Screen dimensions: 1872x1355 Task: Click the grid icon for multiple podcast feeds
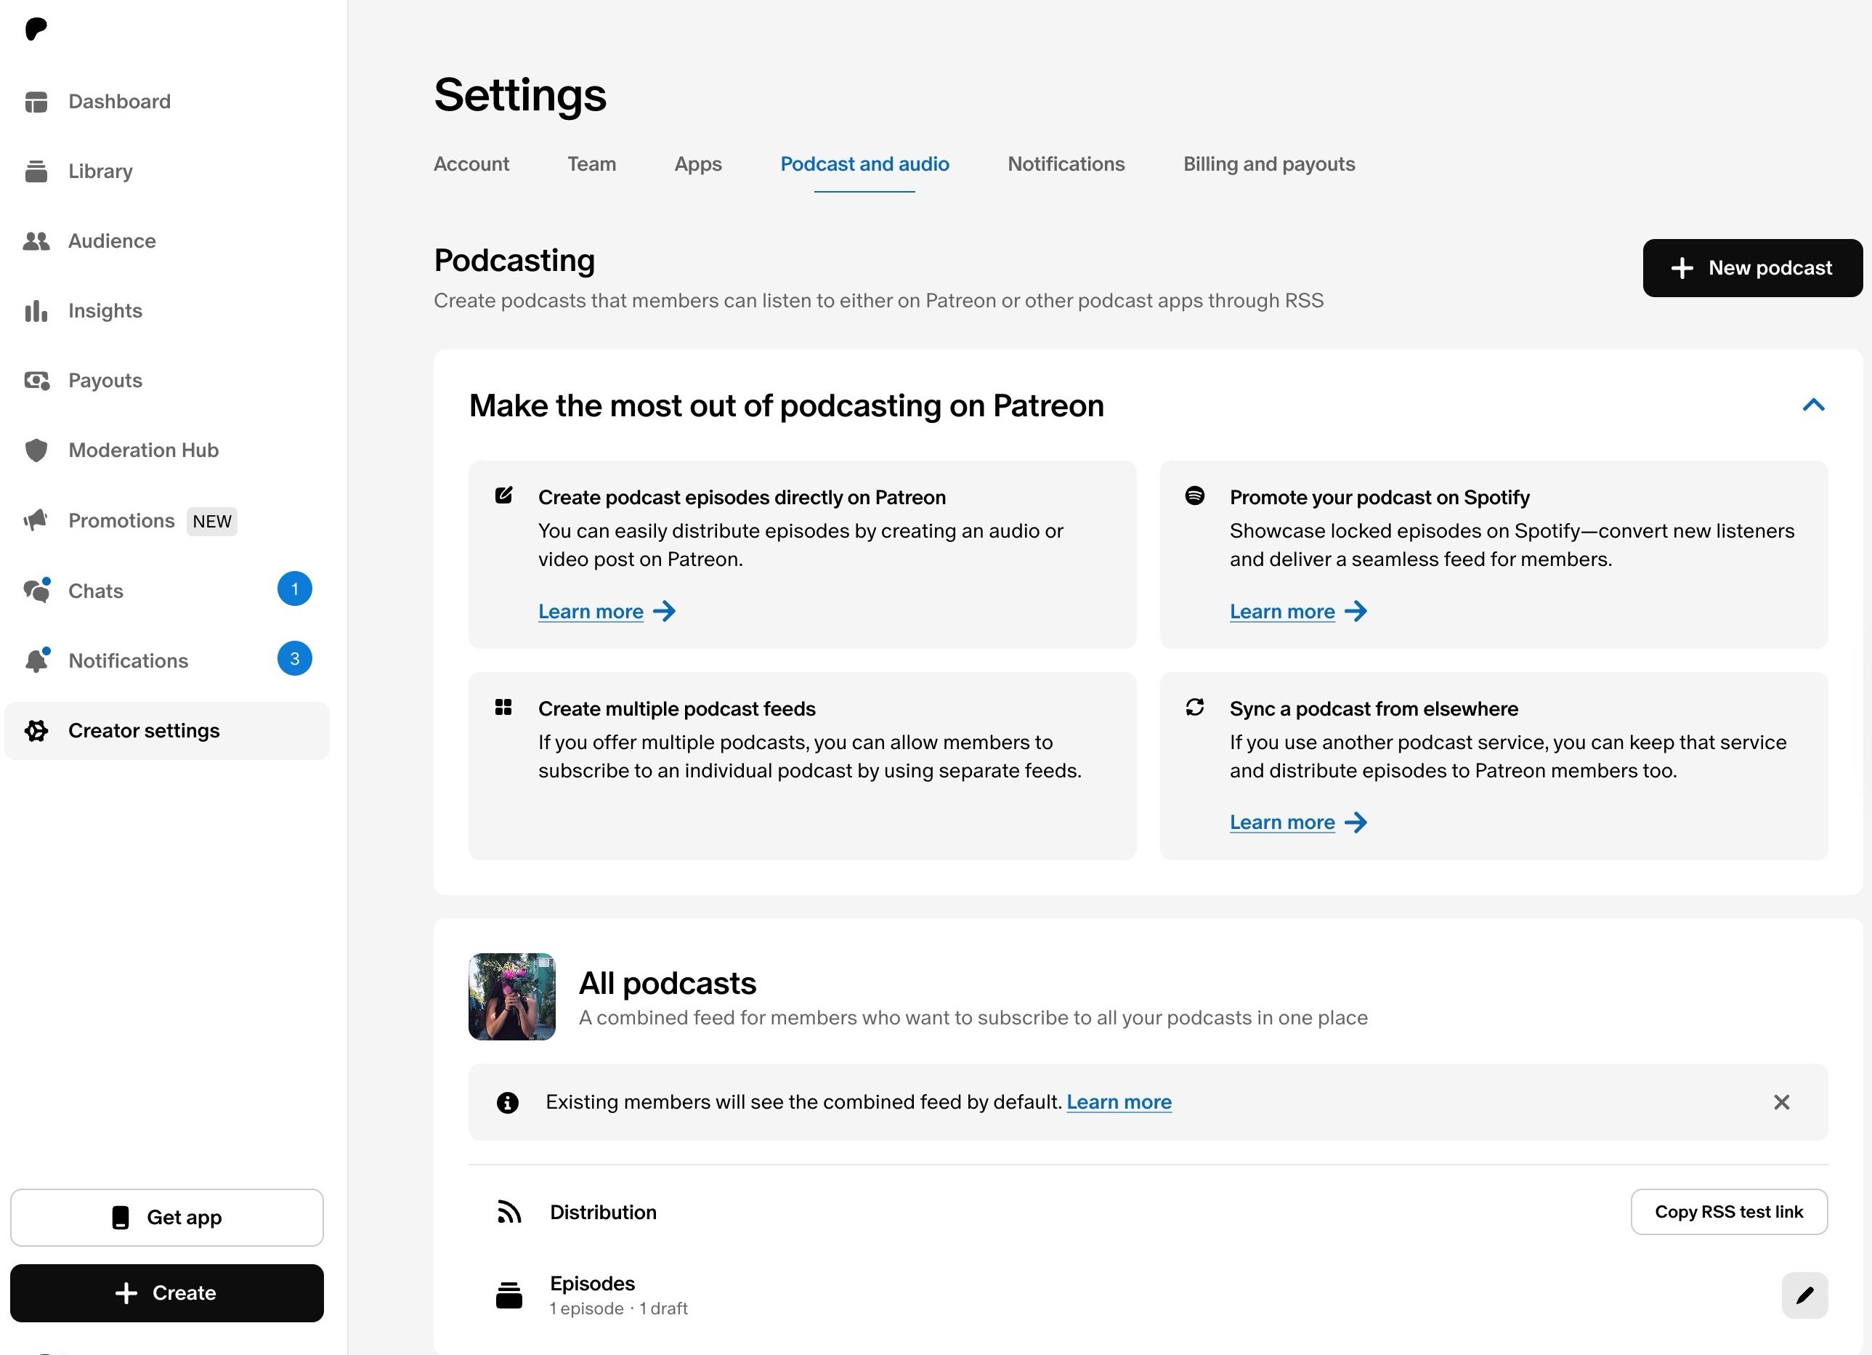503,707
